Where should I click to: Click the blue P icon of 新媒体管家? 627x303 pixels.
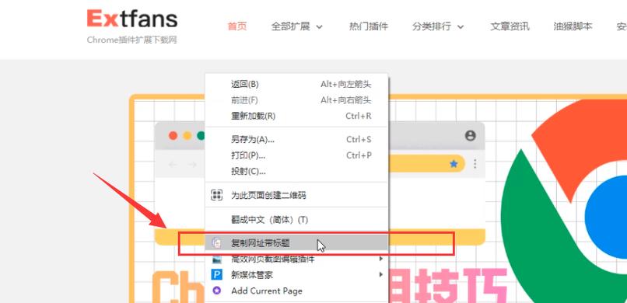[x=216, y=275]
